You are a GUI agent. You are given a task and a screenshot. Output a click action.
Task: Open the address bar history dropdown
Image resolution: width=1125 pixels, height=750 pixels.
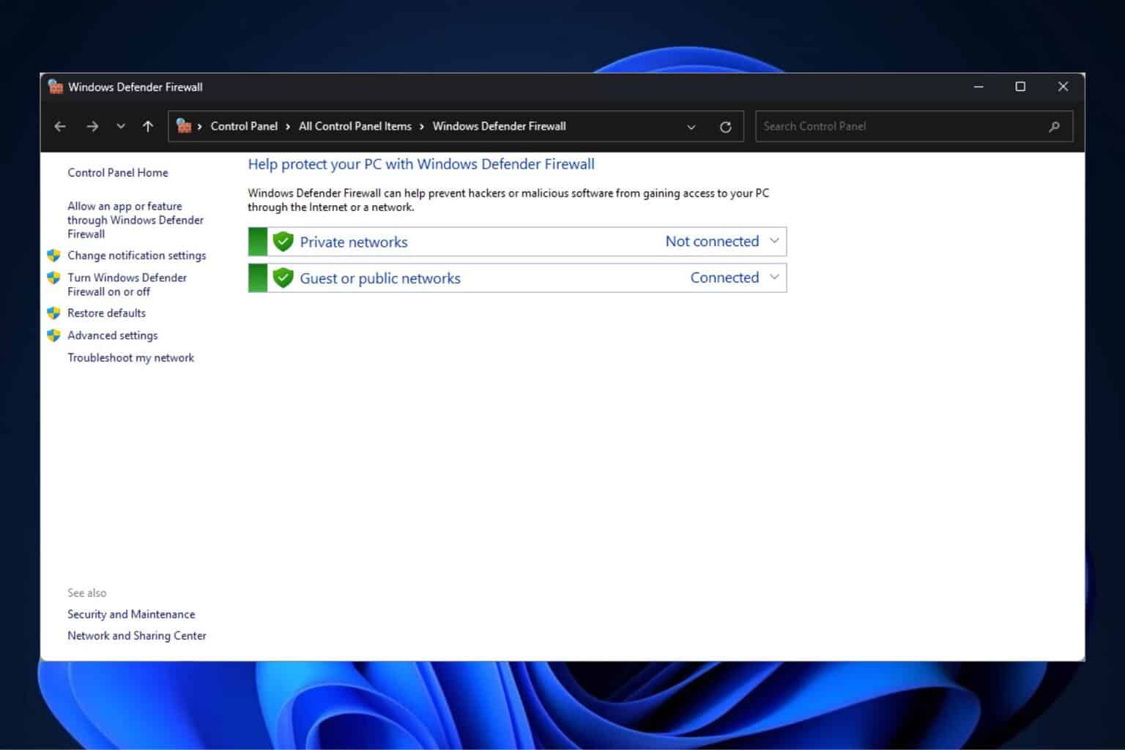pos(691,127)
